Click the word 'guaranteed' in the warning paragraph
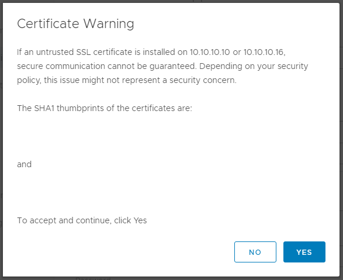The height and width of the screenshot is (280, 343). (x=172, y=66)
